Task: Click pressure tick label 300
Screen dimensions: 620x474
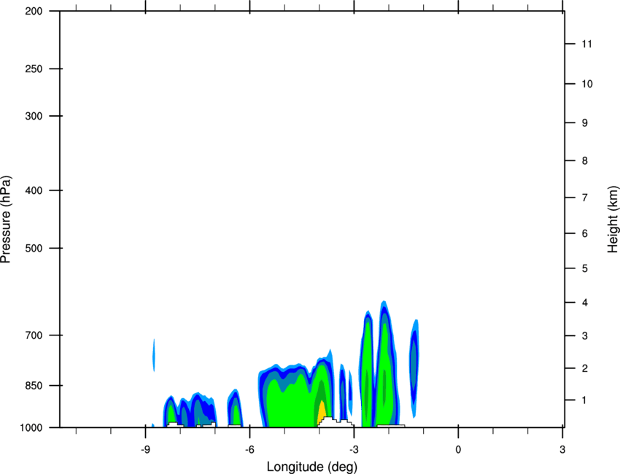Action: click(x=34, y=116)
